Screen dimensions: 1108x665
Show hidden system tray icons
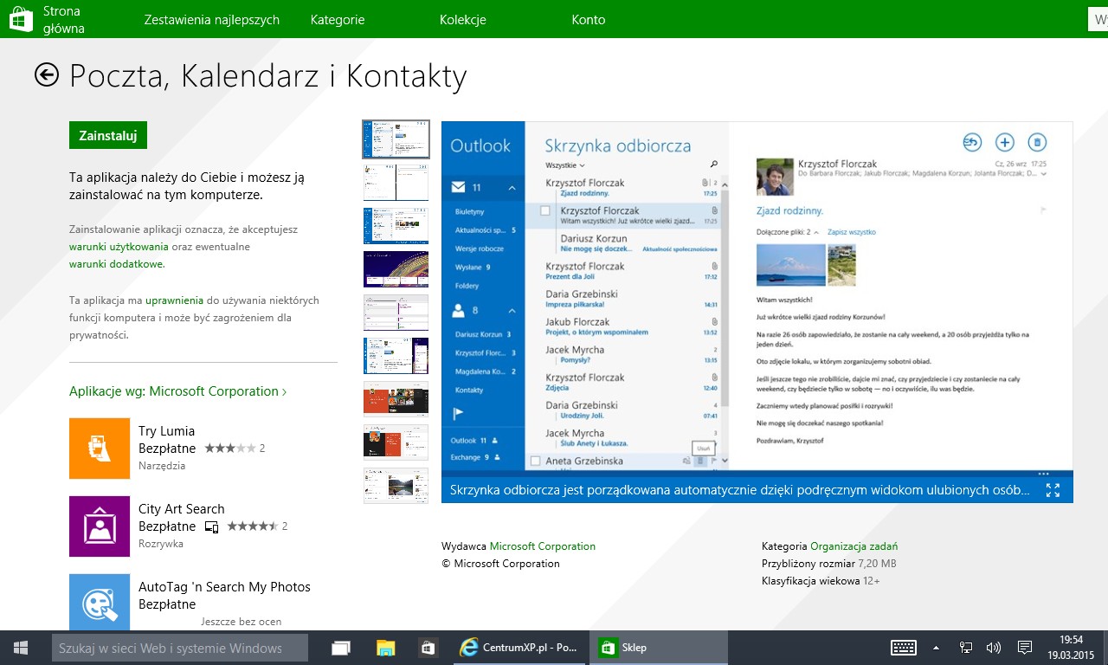[936, 648]
